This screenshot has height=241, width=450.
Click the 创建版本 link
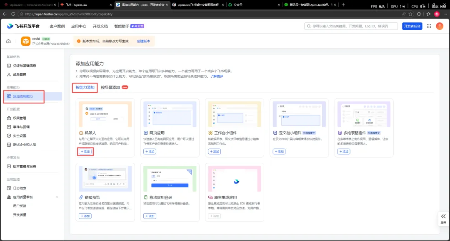click(x=143, y=41)
